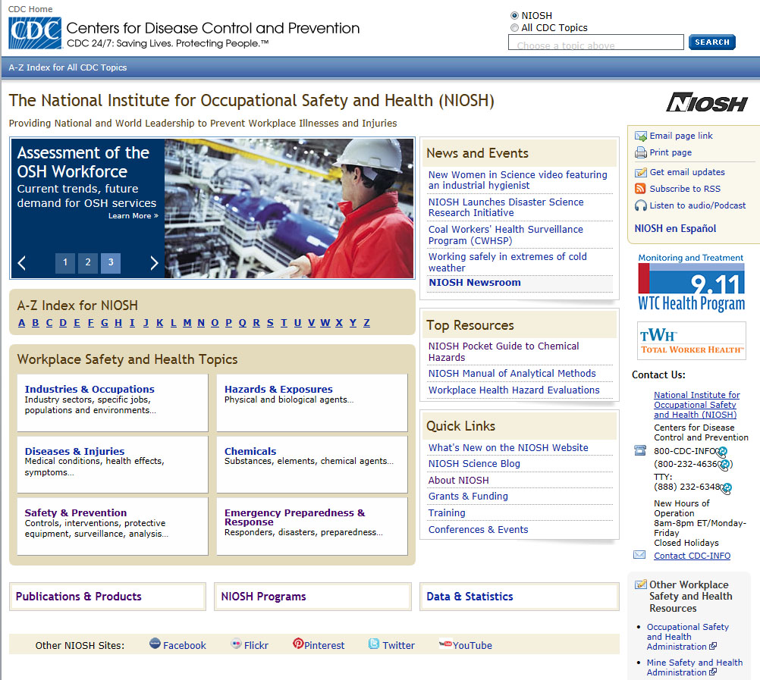This screenshot has width=760, height=680.
Task: Click the Get email updates icon
Action: click(x=641, y=172)
